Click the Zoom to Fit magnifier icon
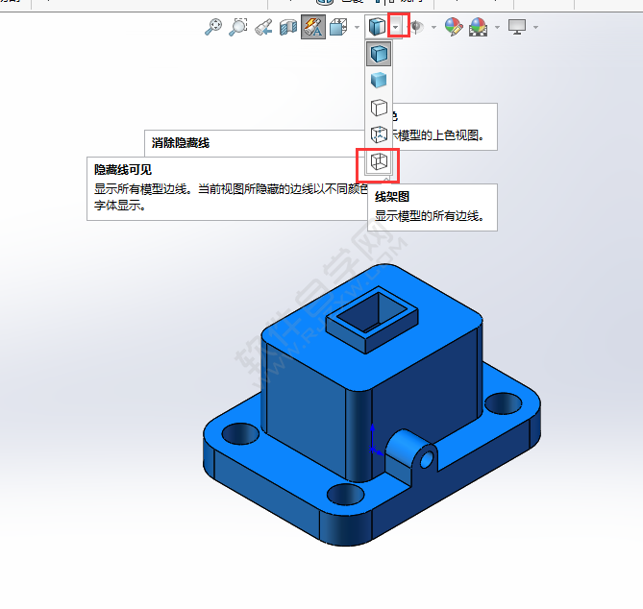The height and width of the screenshot is (609, 643). pos(213,27)
